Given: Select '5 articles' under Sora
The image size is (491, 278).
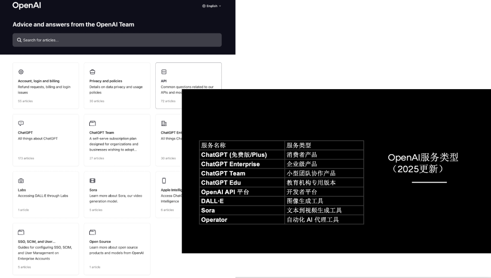Looking at the screenshot, I should tap(96, 210).
